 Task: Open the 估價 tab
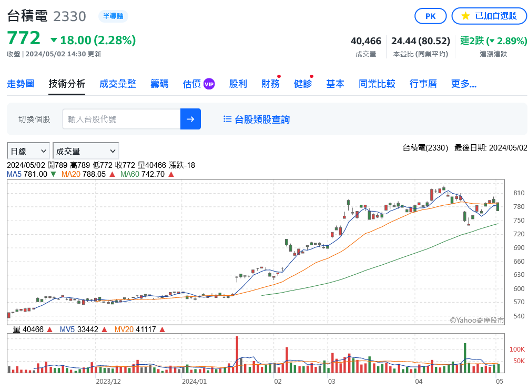coord(192,84)
